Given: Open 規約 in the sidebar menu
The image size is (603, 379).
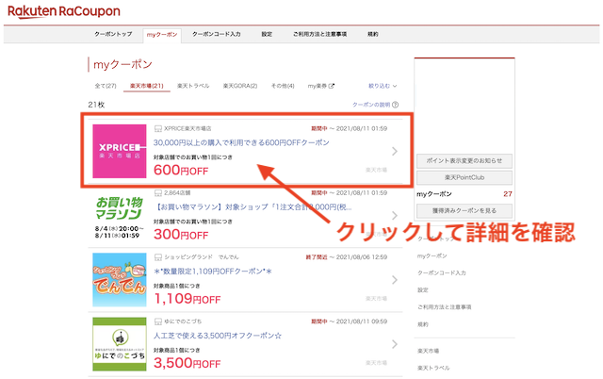Looking at the screenshot, I should tap(423, 324).
